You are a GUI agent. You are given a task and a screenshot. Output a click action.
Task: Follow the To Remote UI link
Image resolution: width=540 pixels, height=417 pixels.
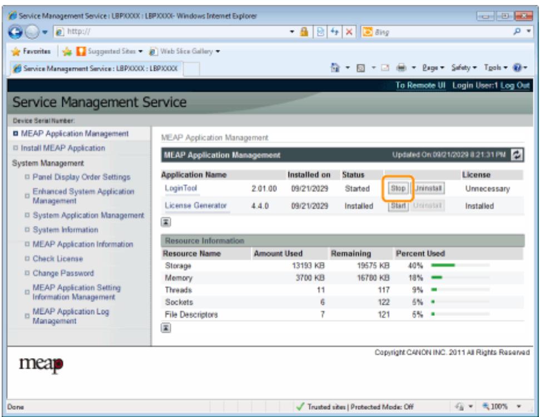420,86
